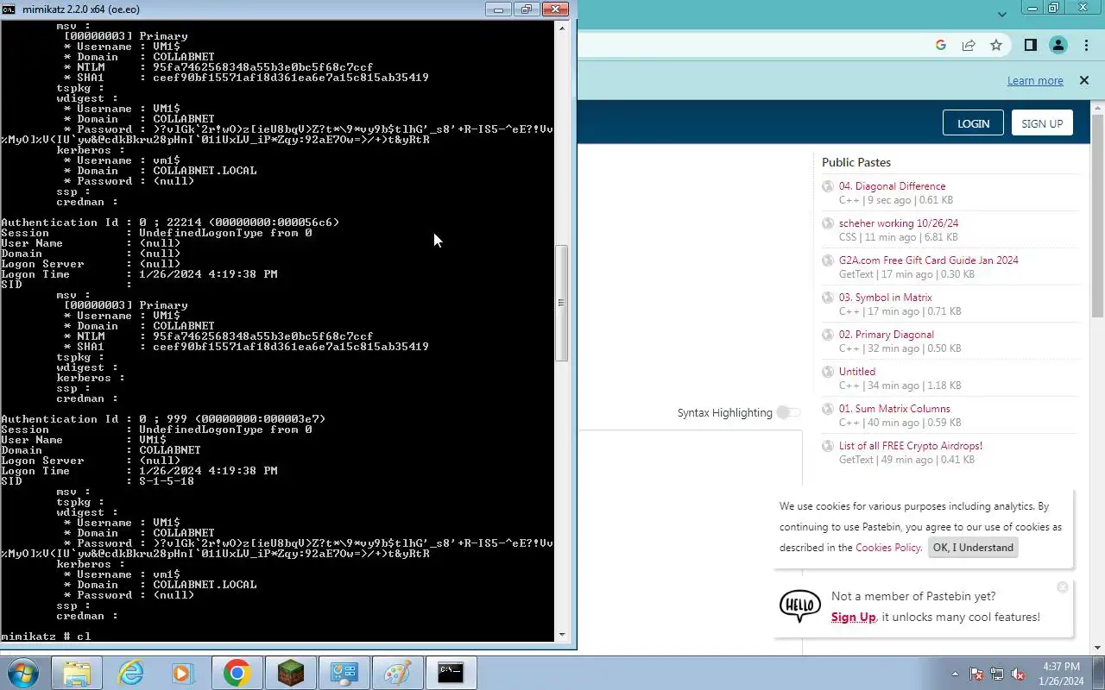Screen dimensions: 1105x690
Task: Click the globe icon beside 02. Primary Diagonal
Action: pyautogui.click(x=828, y=335)
